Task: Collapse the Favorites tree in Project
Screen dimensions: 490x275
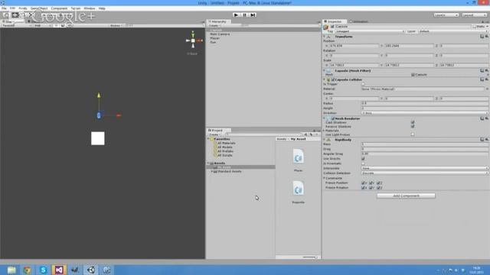Action: click(209, 139)
